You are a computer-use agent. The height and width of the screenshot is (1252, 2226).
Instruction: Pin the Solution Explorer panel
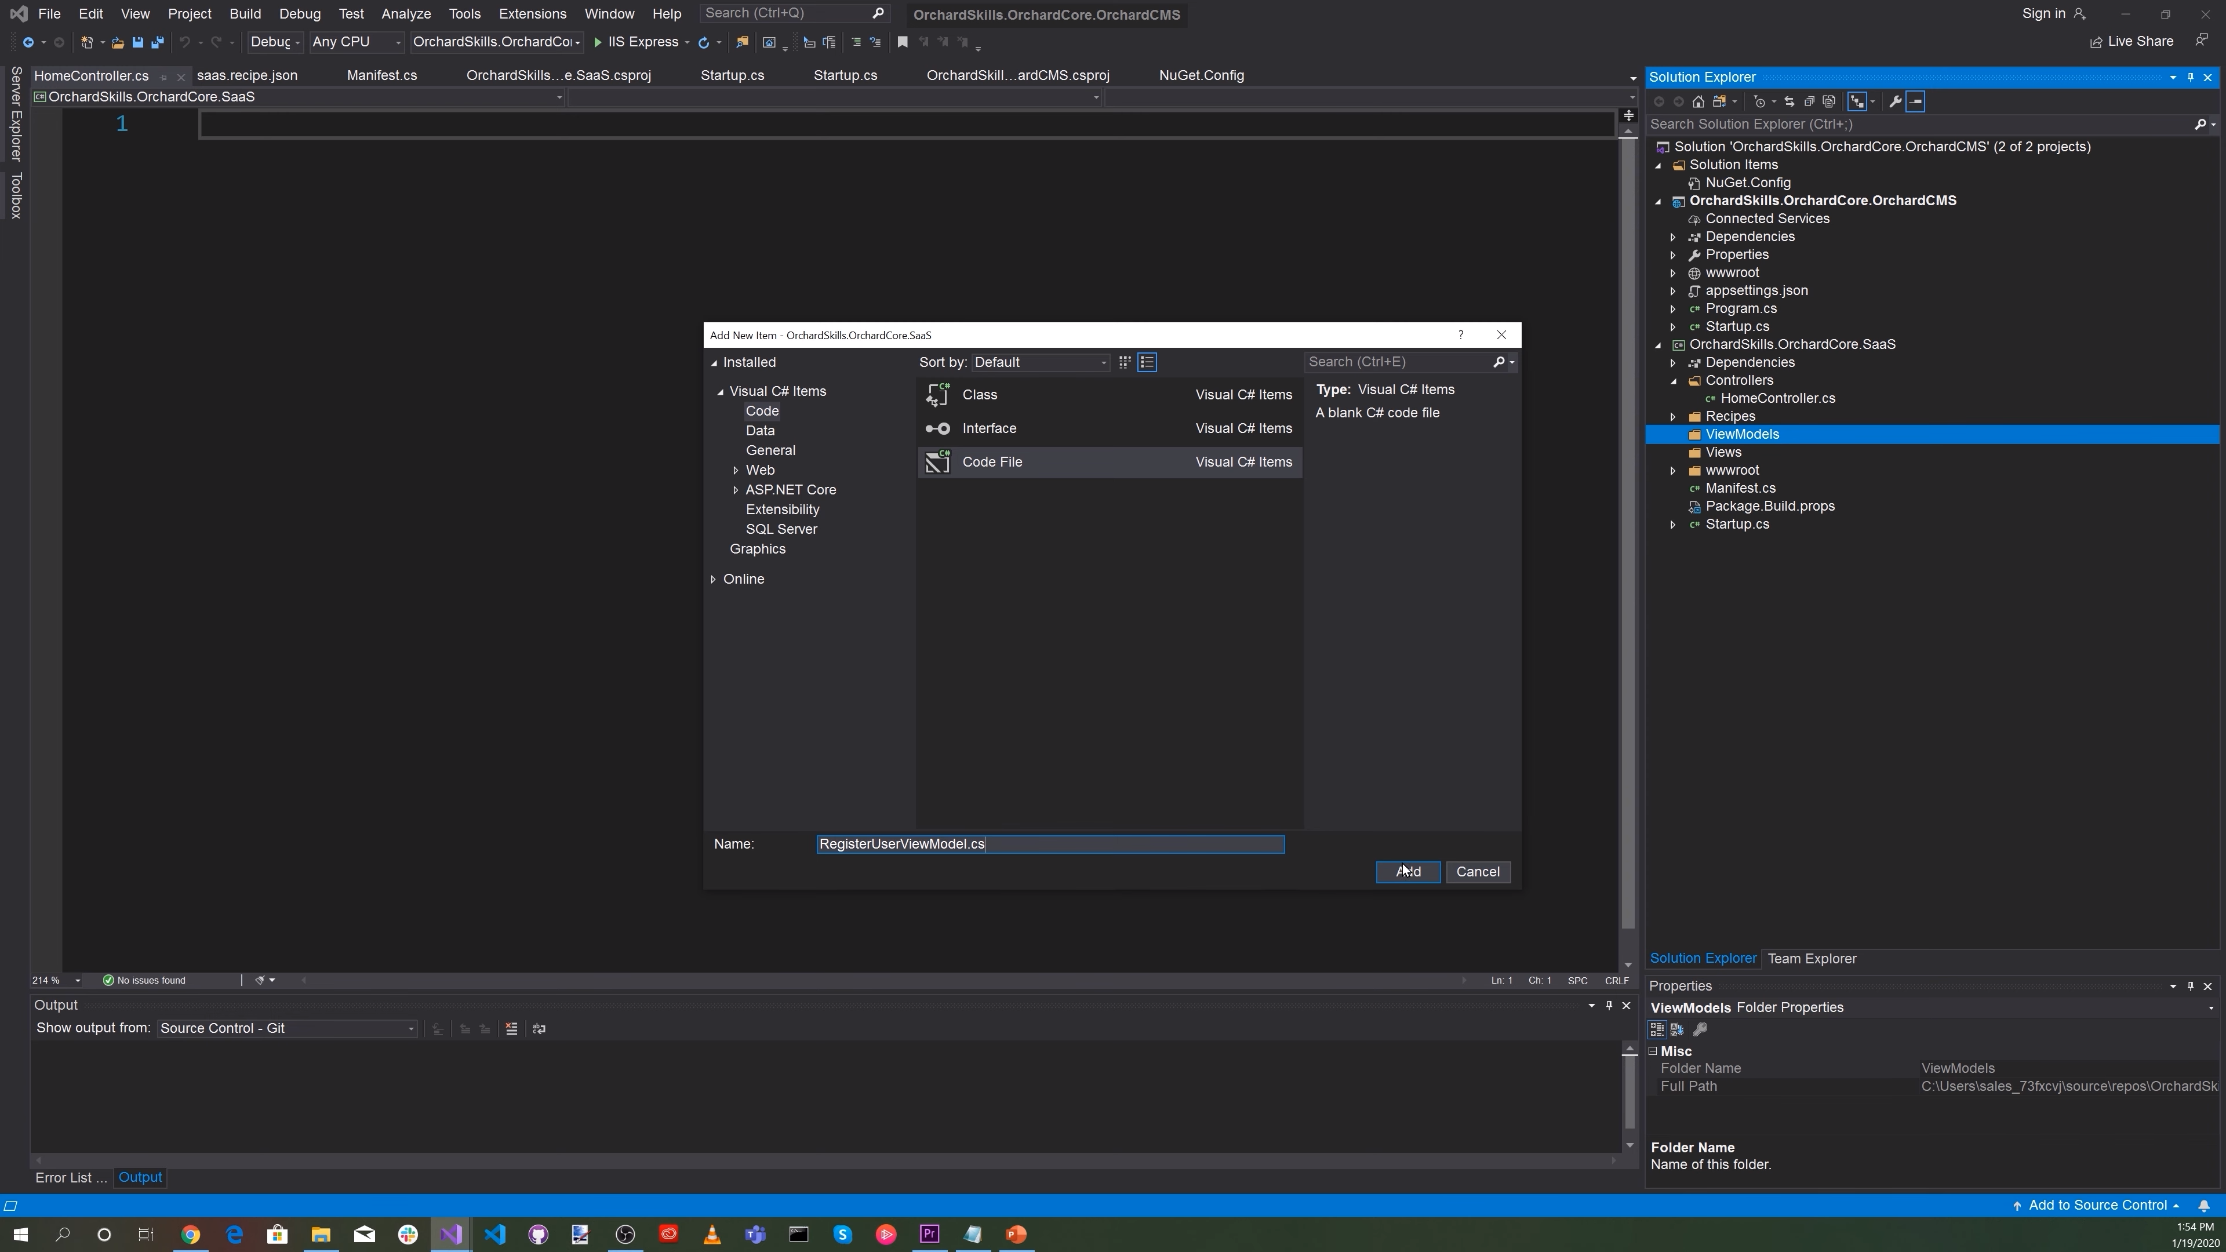[x=2191, y=77]
